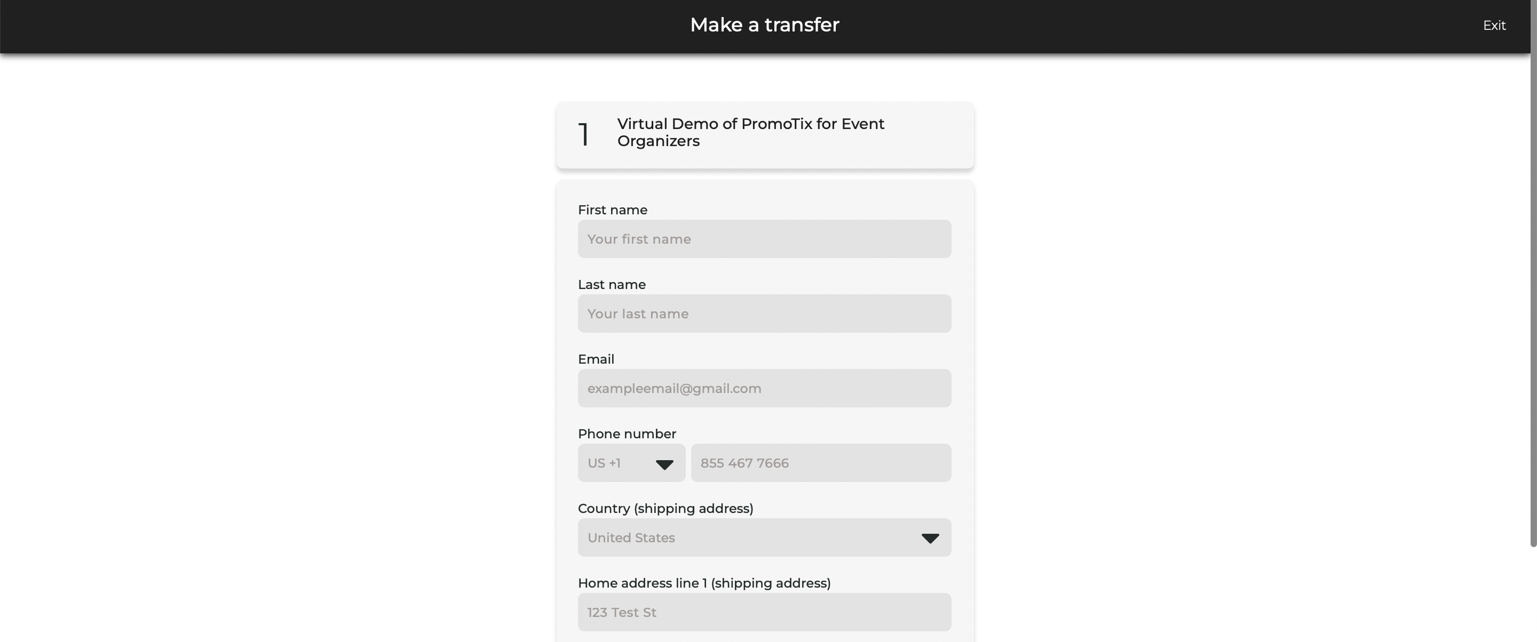Image resolution: width=1537 pixels, height=642 pixels.
Task: Click the step 1 number indicator
Action: pyautogui.click(x=584, y=134)
